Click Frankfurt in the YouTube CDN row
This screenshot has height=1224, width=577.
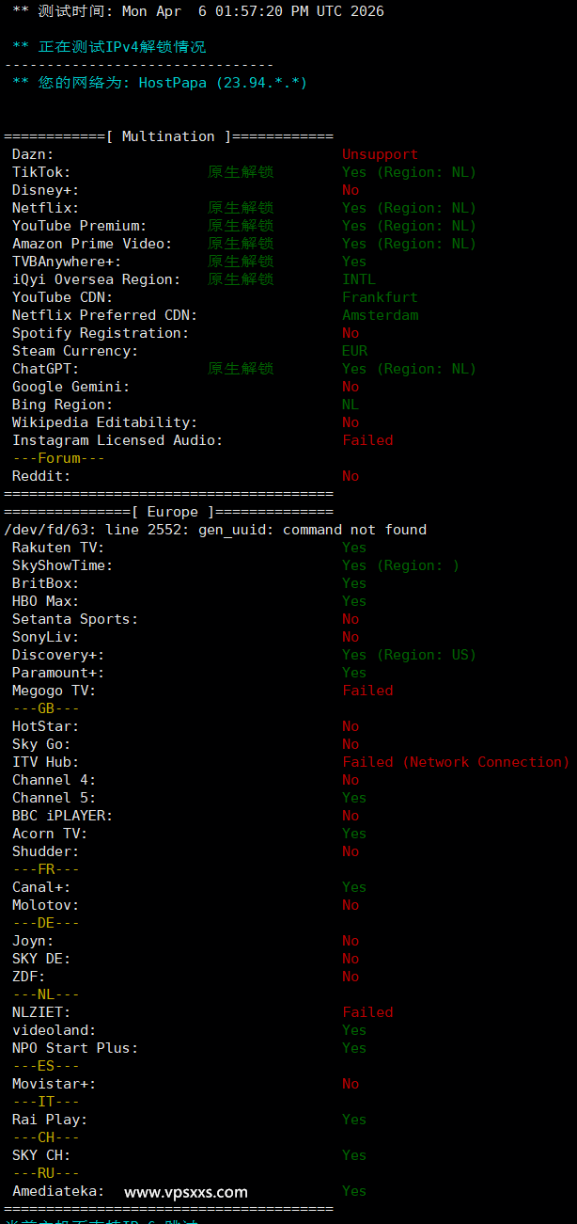[x=380, y=297]
